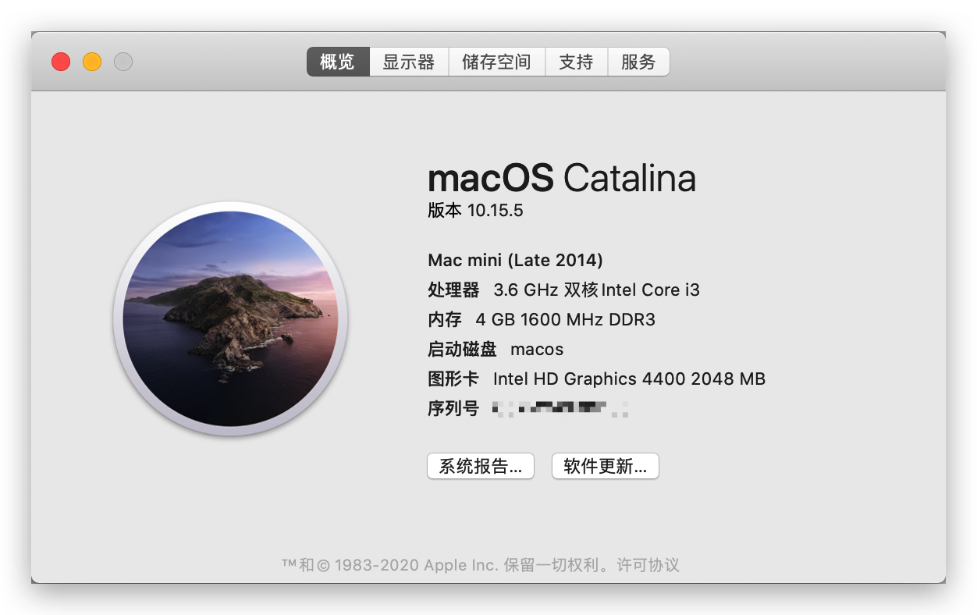
Task: Click the 启动磁盘 macos value
Action: (x=537, y=349)
